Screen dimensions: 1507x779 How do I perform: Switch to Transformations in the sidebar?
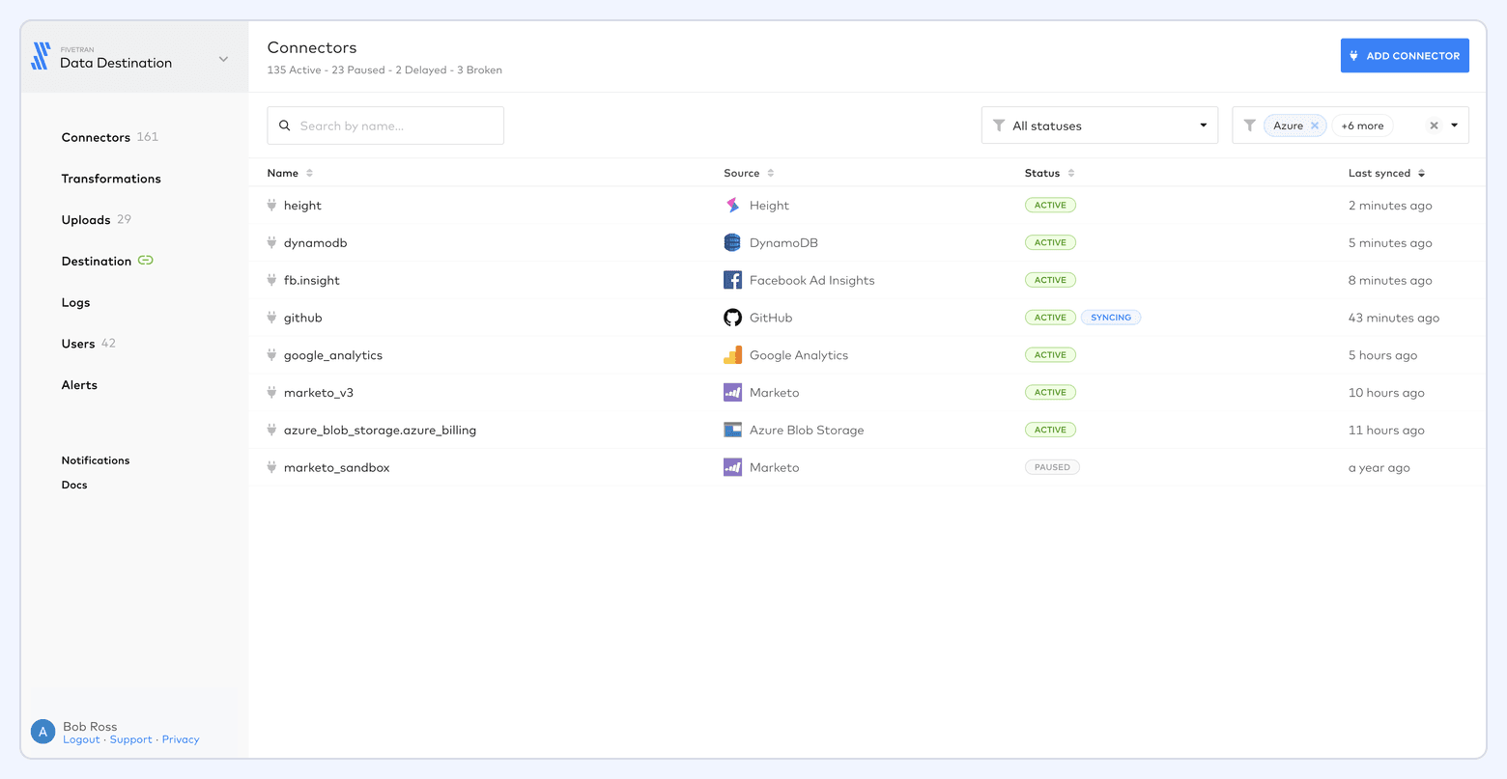[x=111, y=178]
